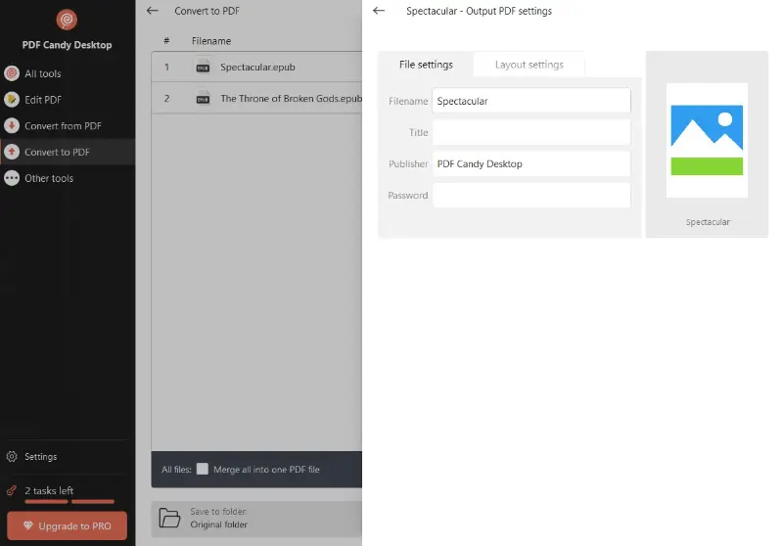Click Upgrade to PRO button

pos(67,526)
